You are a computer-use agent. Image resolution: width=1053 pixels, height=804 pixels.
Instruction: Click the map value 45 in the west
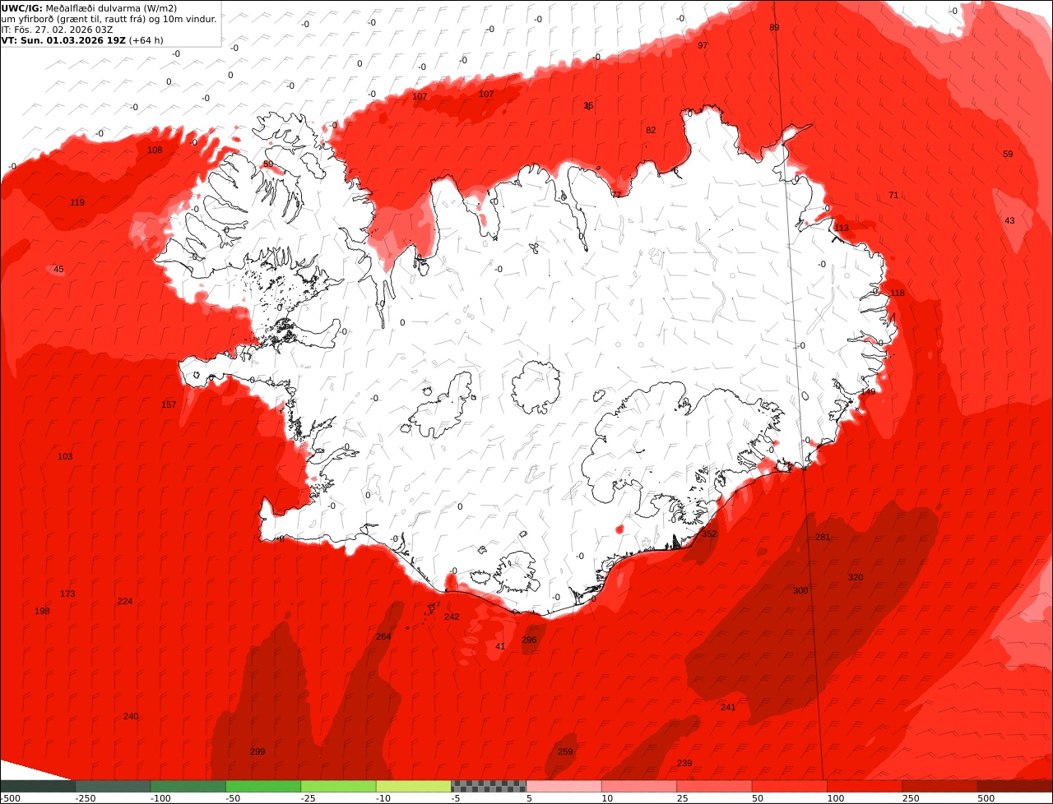pyautogui.click(x=58, y=269)
